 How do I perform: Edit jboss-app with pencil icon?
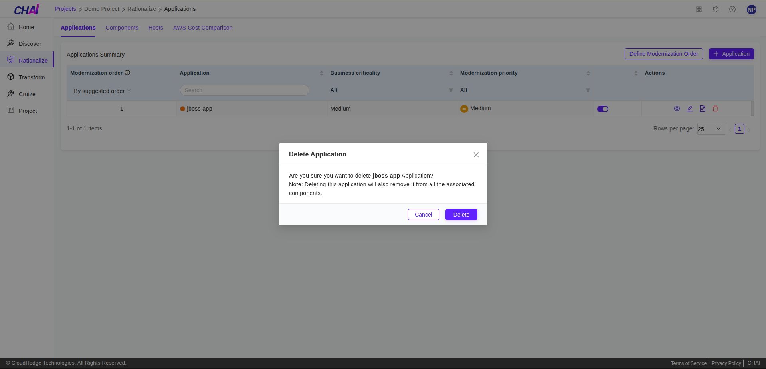tap(689, 108)
